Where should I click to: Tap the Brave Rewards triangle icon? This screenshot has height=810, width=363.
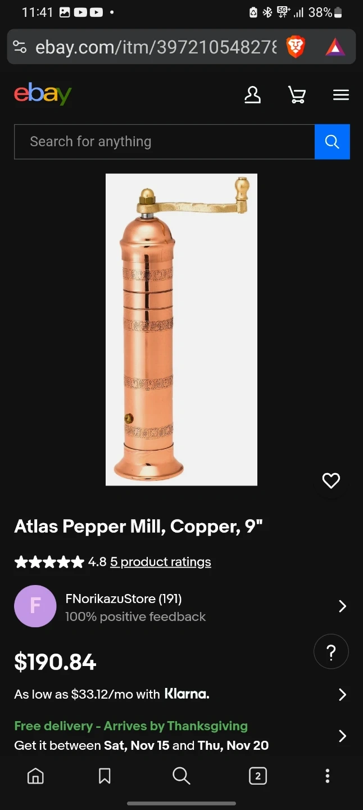pyautogui.click(x=335, y=47)
